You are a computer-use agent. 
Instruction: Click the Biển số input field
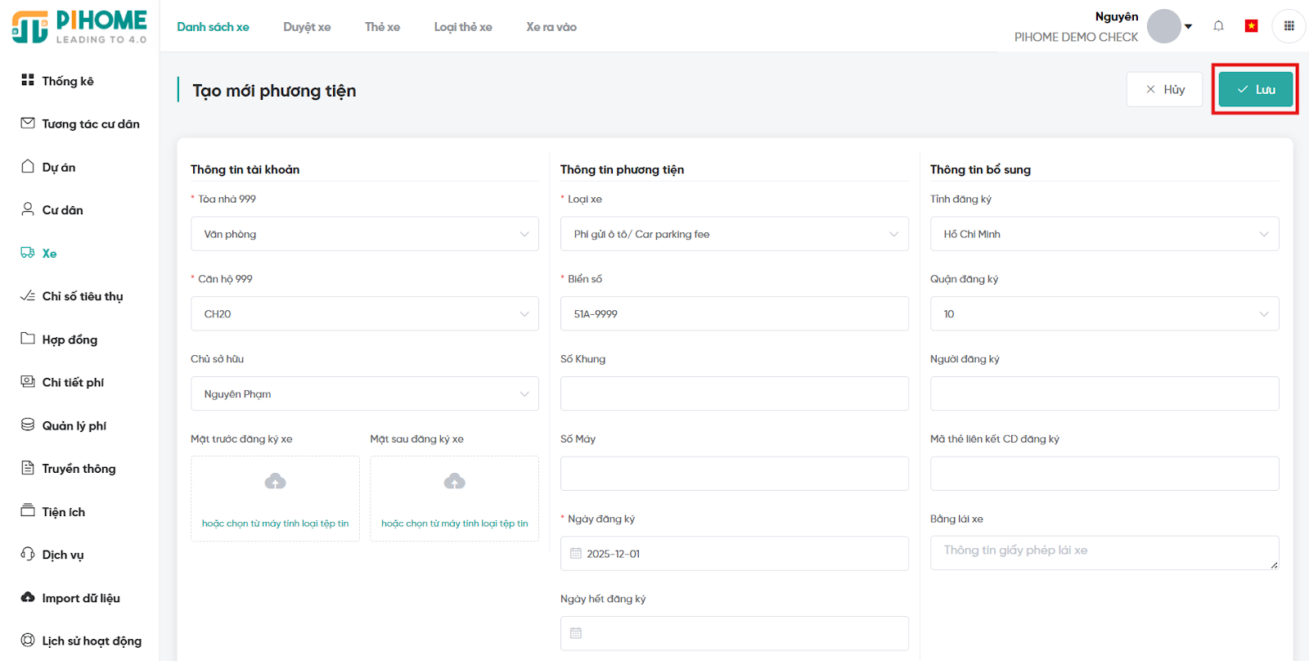pyautogui.click(x=734, y=314)
